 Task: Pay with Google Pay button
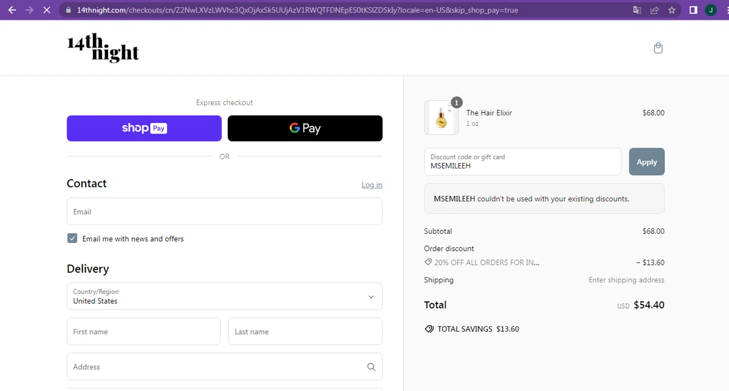[x=305, y=128]
